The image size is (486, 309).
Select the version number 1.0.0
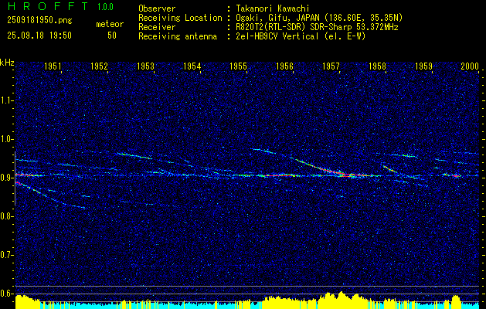pos(105,7)
